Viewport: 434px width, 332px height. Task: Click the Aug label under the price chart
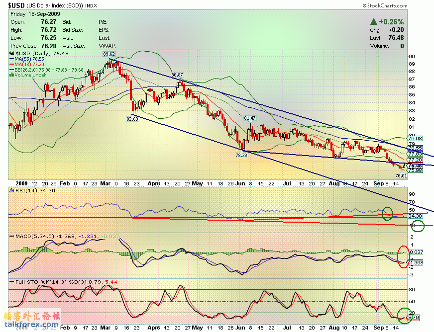click(x=334, y=183)
